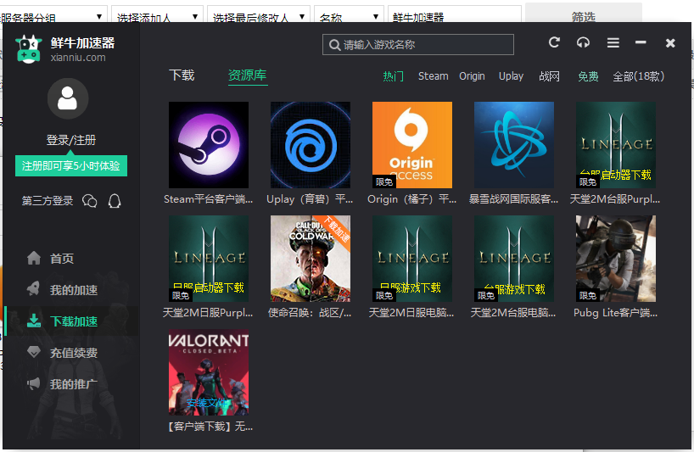Open 我的加速 in sidebar
The height and width of the screenshot is (452, 694).
coord(62,290)
